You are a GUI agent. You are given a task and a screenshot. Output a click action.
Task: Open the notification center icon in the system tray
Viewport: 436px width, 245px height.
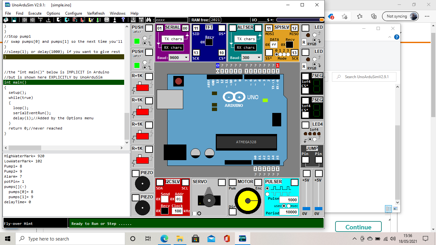(x=425, y=239)
